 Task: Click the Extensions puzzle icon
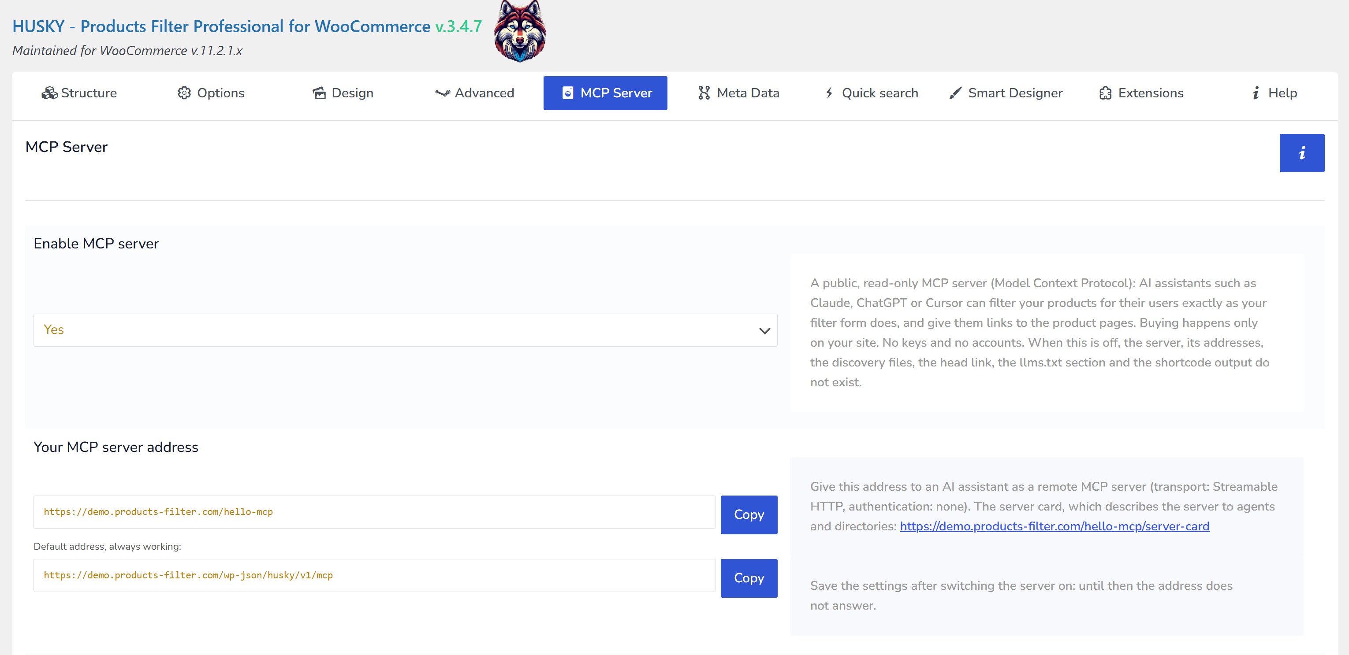point(1105,93)
